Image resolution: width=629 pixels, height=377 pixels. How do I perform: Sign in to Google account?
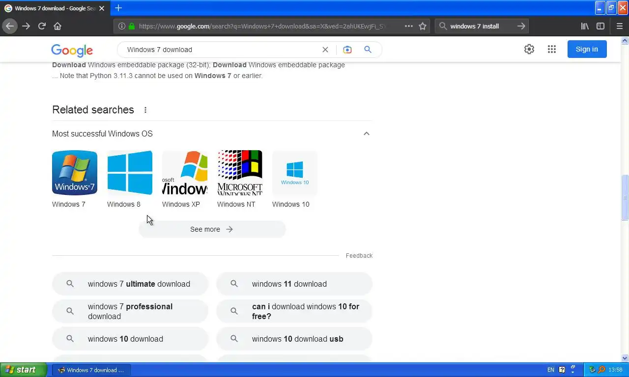click(587, 49)
